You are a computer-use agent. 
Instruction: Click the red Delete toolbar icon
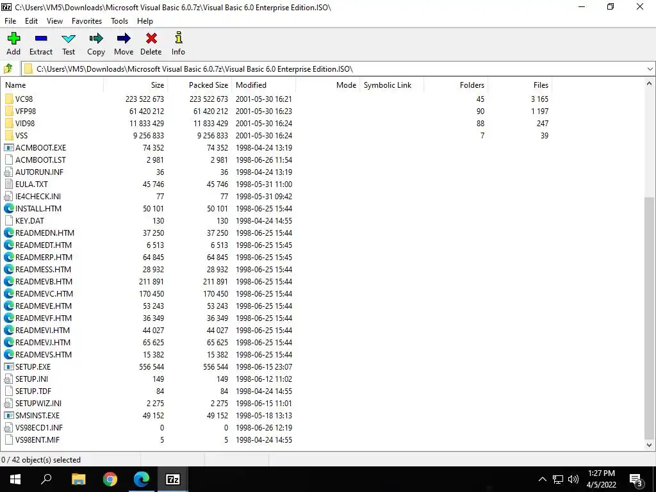tap(151, 38)
